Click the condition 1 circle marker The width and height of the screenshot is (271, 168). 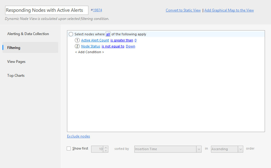coord(77,40)
